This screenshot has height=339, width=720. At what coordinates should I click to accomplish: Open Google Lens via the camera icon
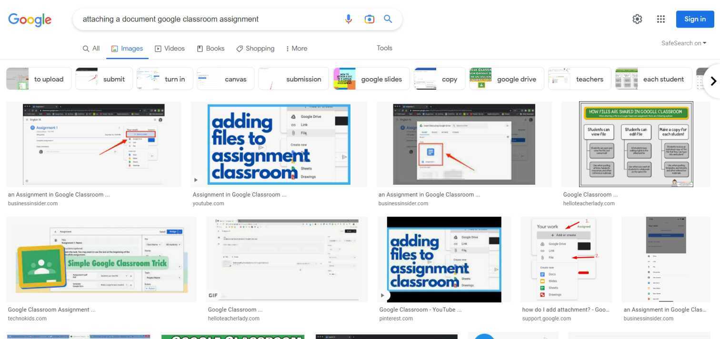[370, 19]
